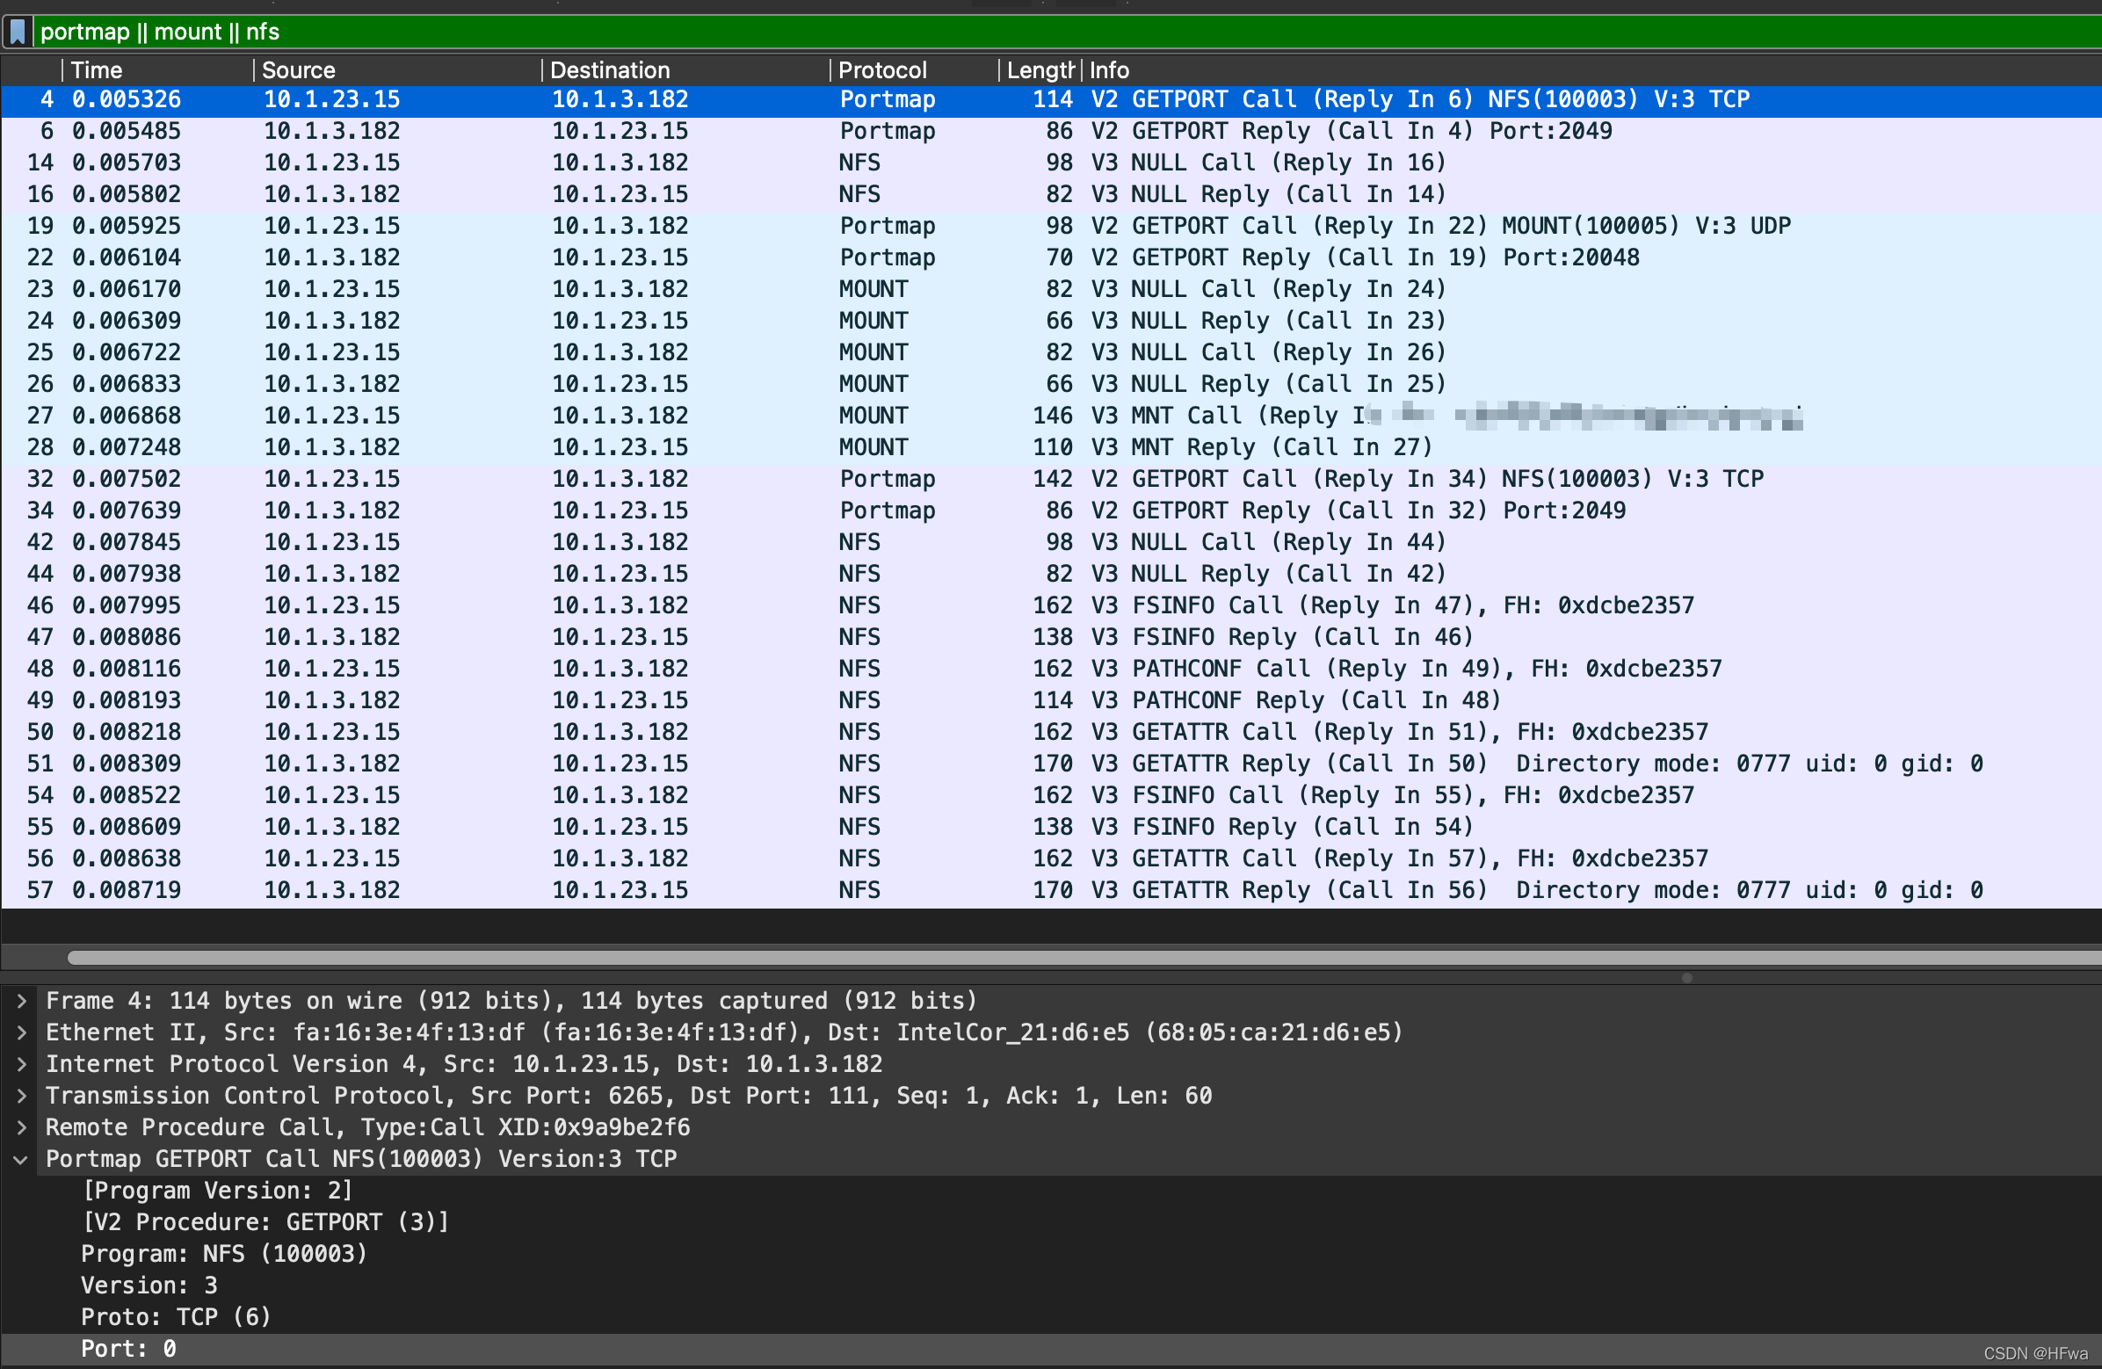
Task: Sort by Source column header
Action: click(299, 69)
